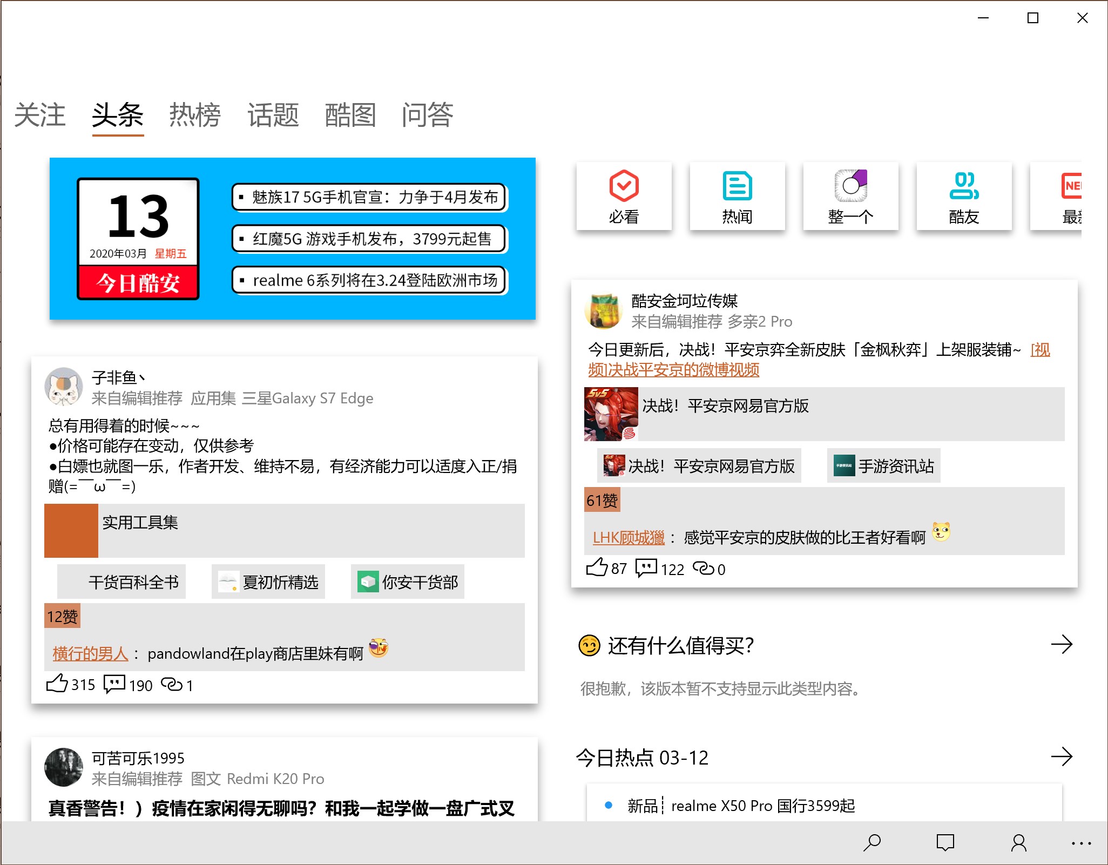Image resolution: width=1108 pixels, height=865 pixels.
Task: Click the 横行的男人 username link
Action: click(x=90, y=654)
